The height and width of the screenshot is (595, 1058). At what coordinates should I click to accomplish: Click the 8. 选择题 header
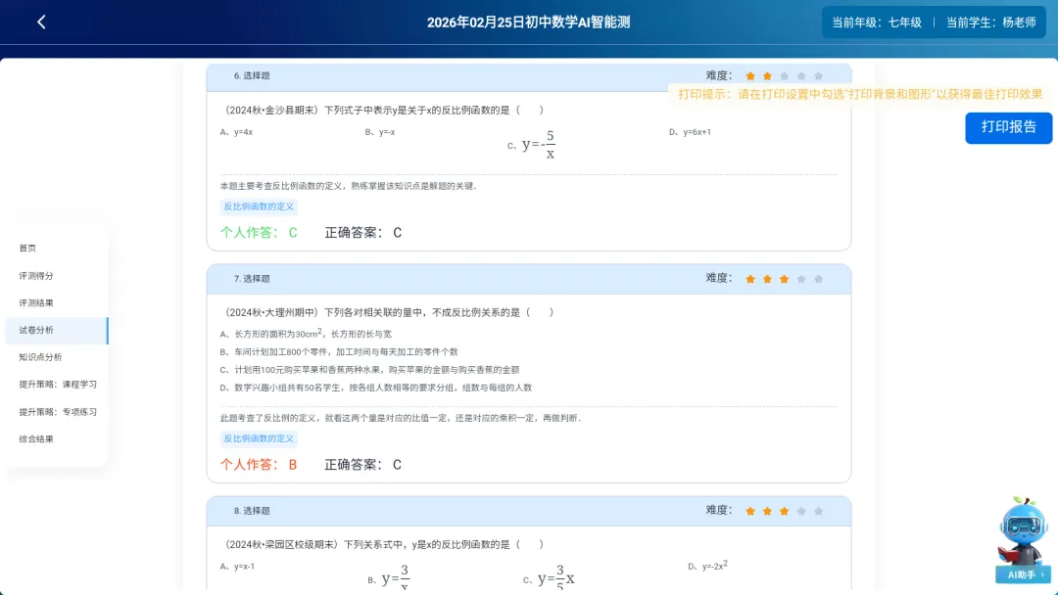(x=252, y=512)
